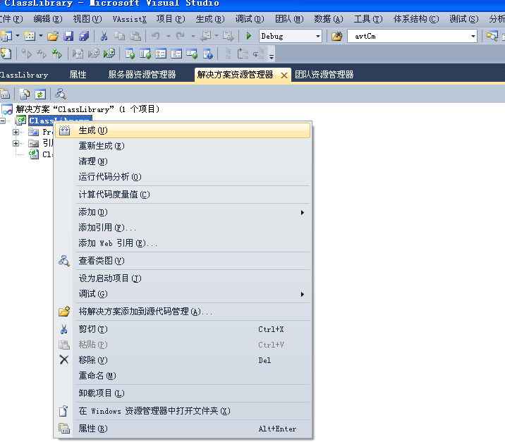Open the Add New Item toolbar icon
The width and height of the screenshot is (505, 442).
coord(30,36)
